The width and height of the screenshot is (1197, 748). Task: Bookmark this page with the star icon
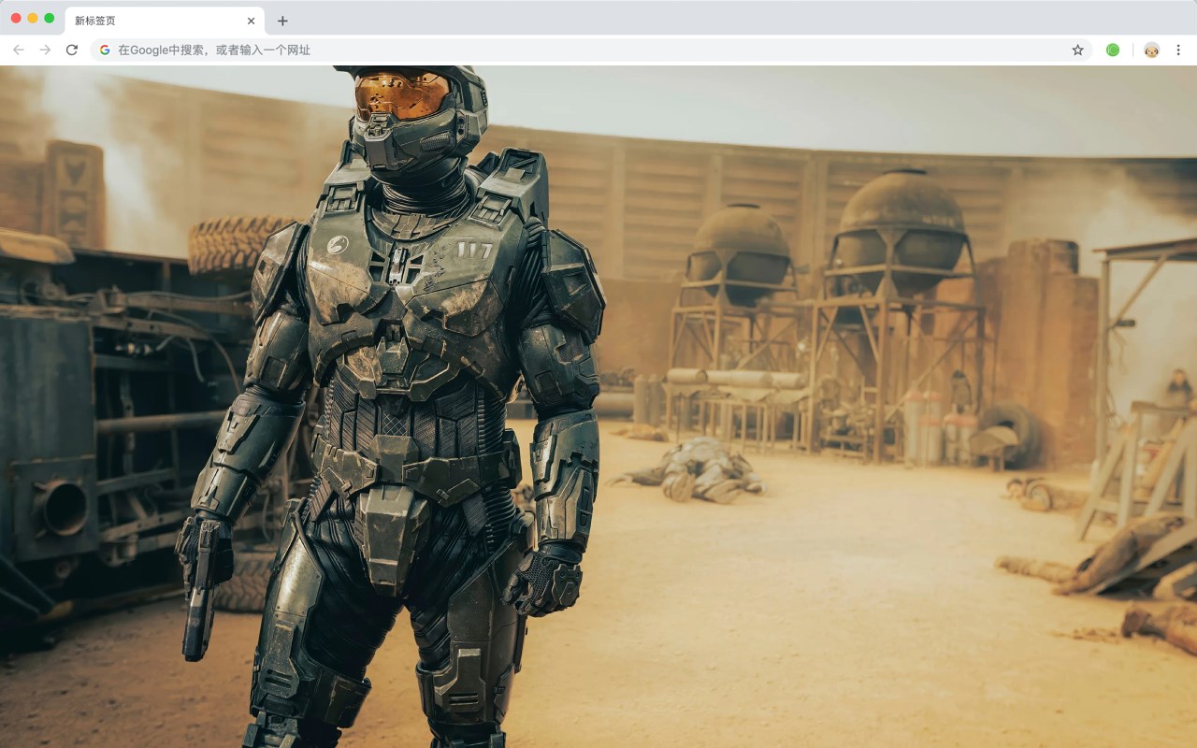[1077, 50]
